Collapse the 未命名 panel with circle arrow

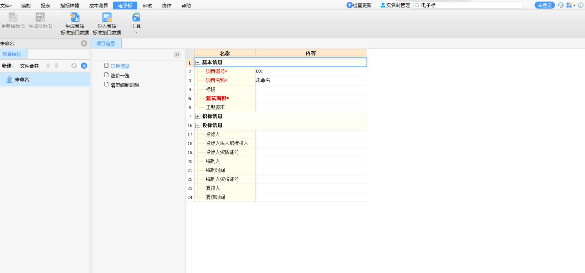point(84,43)
